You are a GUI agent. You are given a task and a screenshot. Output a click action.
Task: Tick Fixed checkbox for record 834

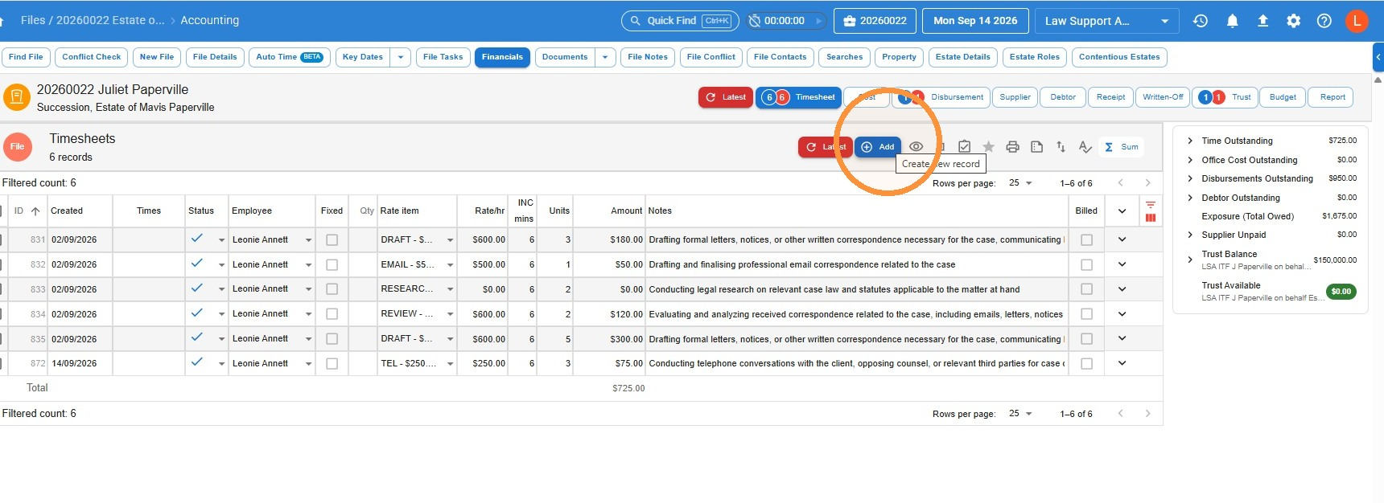[332, 314]
